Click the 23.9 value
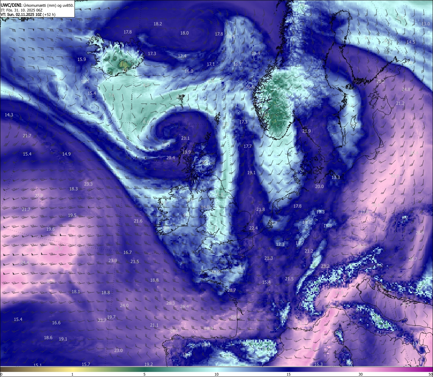This screenshot has width=433, height=377. pyautogui.click(x=113, y=260)
